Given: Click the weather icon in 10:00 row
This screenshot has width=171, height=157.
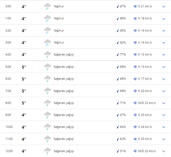Looking at the screenshot, I should (x=47, y=127).
